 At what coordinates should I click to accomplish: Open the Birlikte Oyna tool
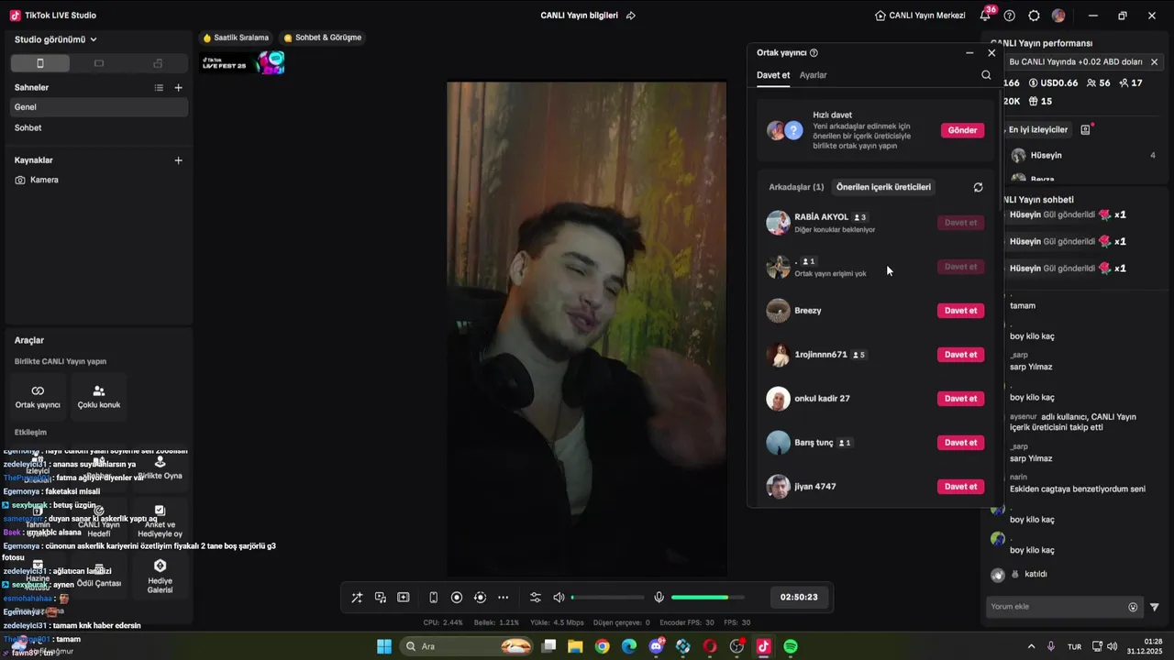(160, 468)
